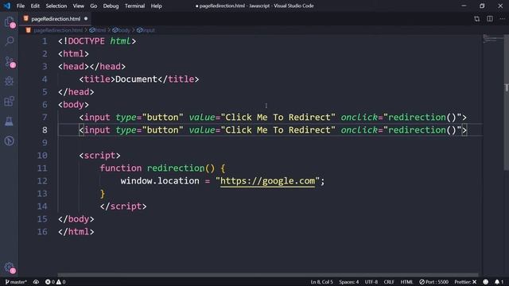Screen dimensions: 509x286
Task: Click html breadcrumb segment
Action: 98,30
